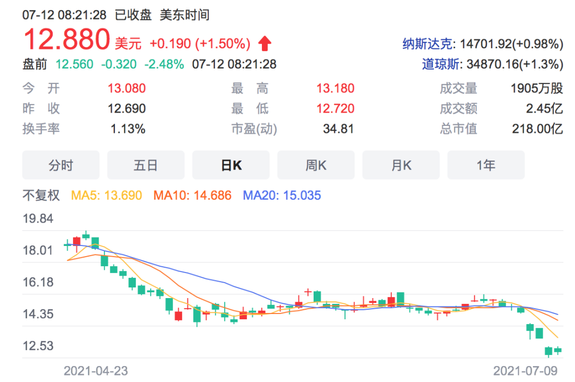View the 月K monthly candlestick chart
Viewport: 575px width, 382px height.
(401, 165)
